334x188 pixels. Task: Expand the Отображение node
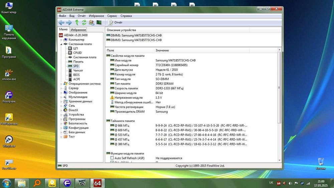point(61,93)
